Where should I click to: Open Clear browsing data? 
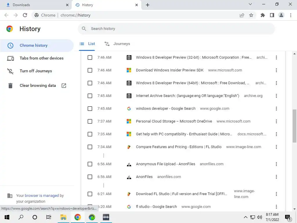[37, 86]
